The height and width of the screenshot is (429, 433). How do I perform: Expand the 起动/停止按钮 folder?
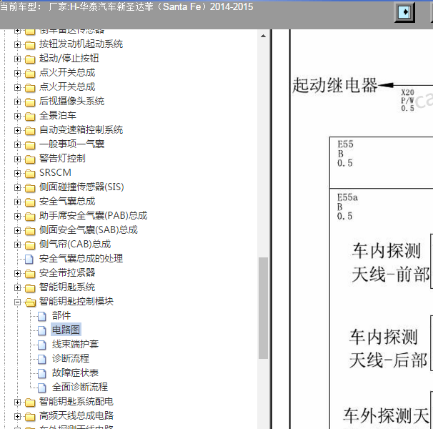click(x=17, y=59)
